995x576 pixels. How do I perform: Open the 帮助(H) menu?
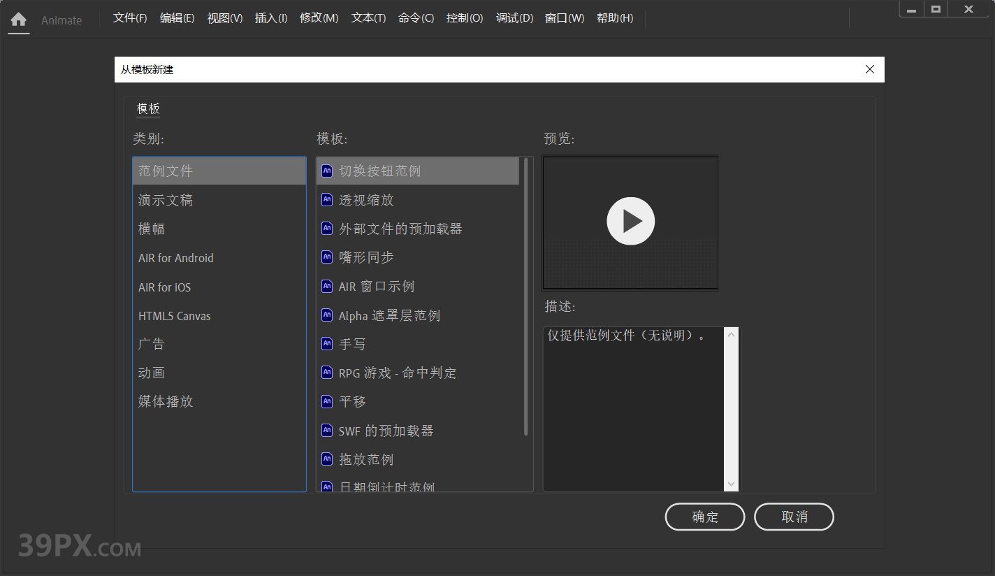tap(615, 18)
